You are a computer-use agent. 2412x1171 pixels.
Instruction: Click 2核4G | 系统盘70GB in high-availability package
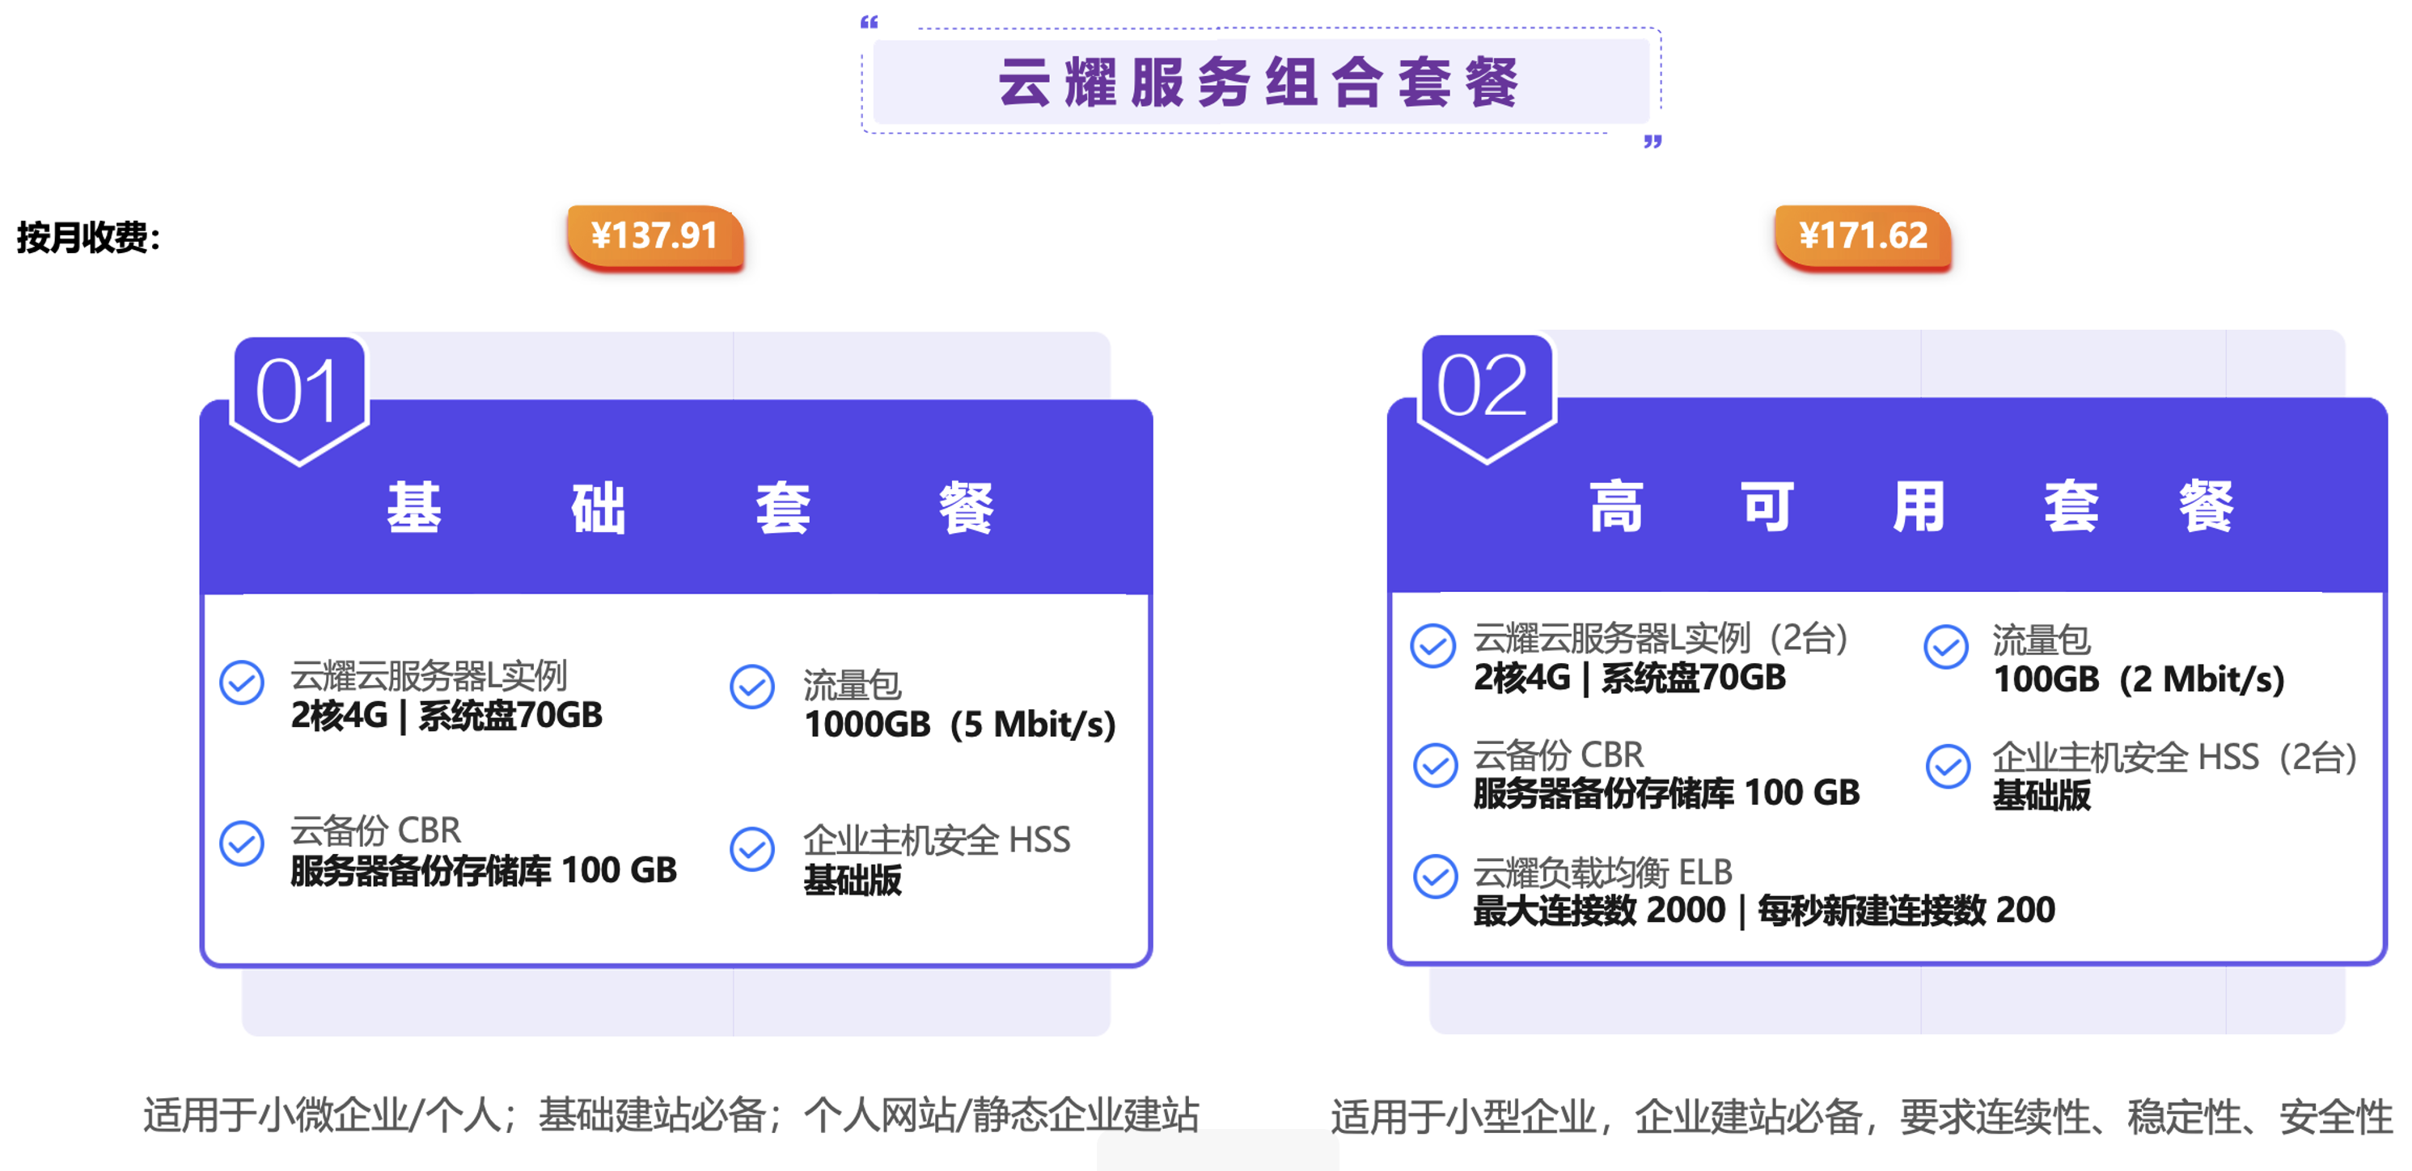(1629, 678)
